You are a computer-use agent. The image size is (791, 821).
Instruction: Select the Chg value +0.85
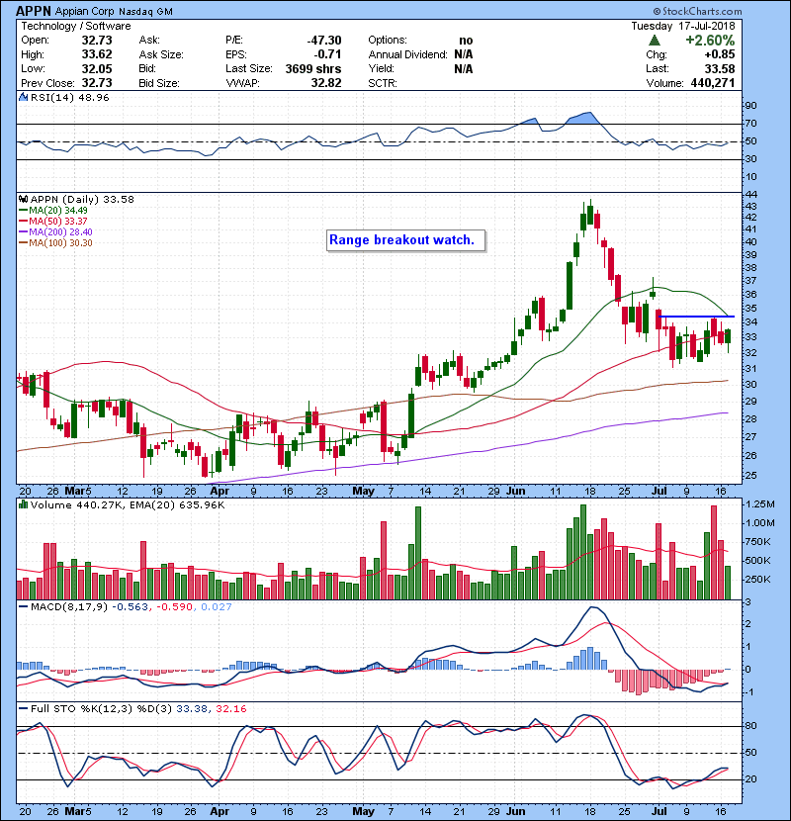coord(719,54)
